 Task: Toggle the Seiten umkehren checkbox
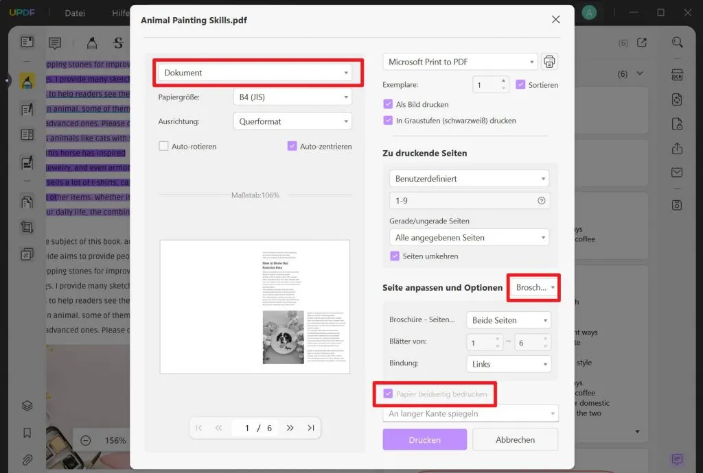pyautogui.click(x=395, y=255)
